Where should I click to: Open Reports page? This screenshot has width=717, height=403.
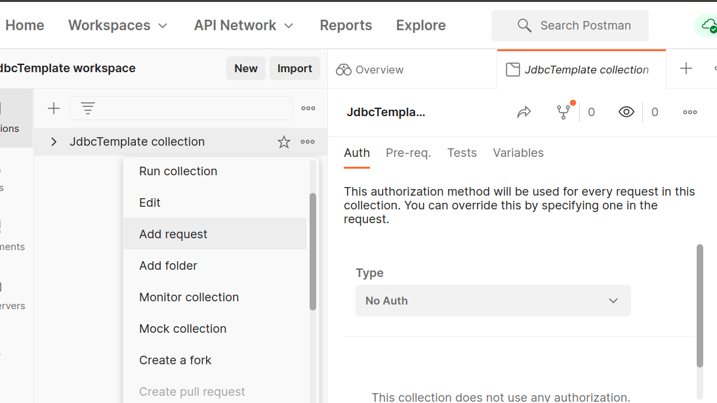click(x=346, y=26)
